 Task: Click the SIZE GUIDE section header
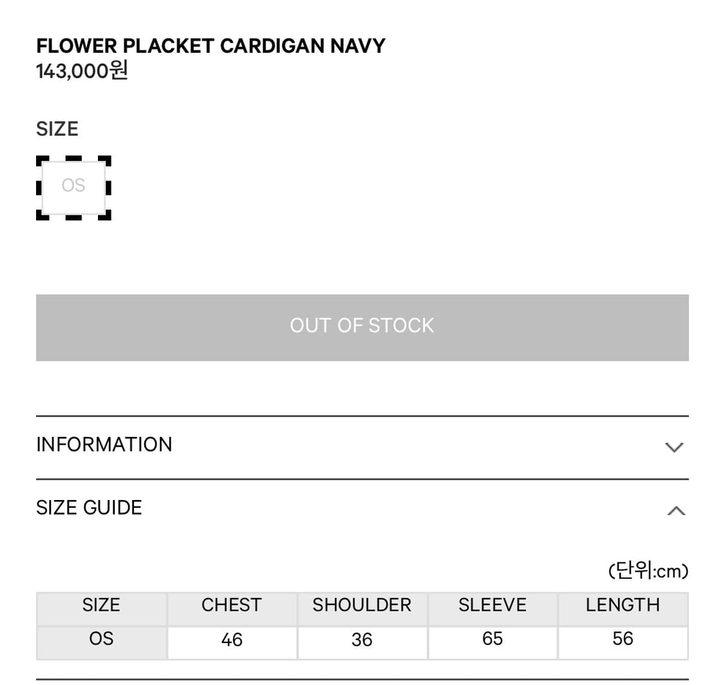coord(89,507)
